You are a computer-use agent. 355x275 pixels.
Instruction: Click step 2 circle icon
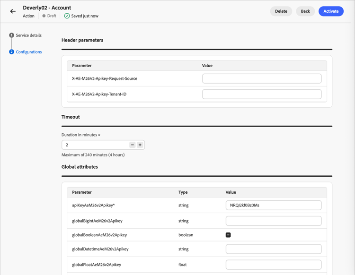tap(11, 52)
